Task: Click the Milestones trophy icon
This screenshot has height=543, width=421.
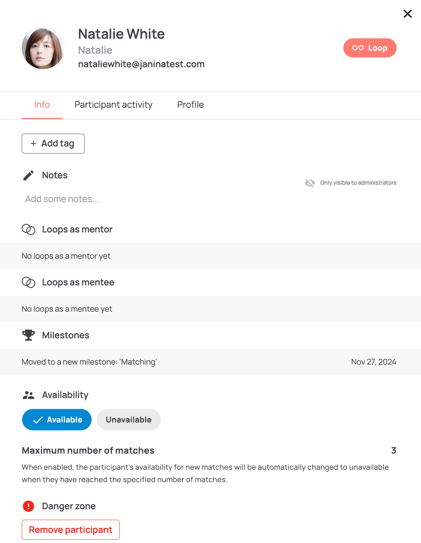Action: click(x=29, y=335)
